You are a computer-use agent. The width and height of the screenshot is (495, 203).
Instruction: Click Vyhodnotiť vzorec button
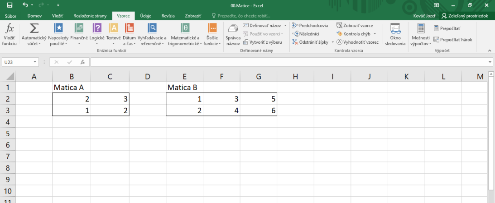(357, 42)
